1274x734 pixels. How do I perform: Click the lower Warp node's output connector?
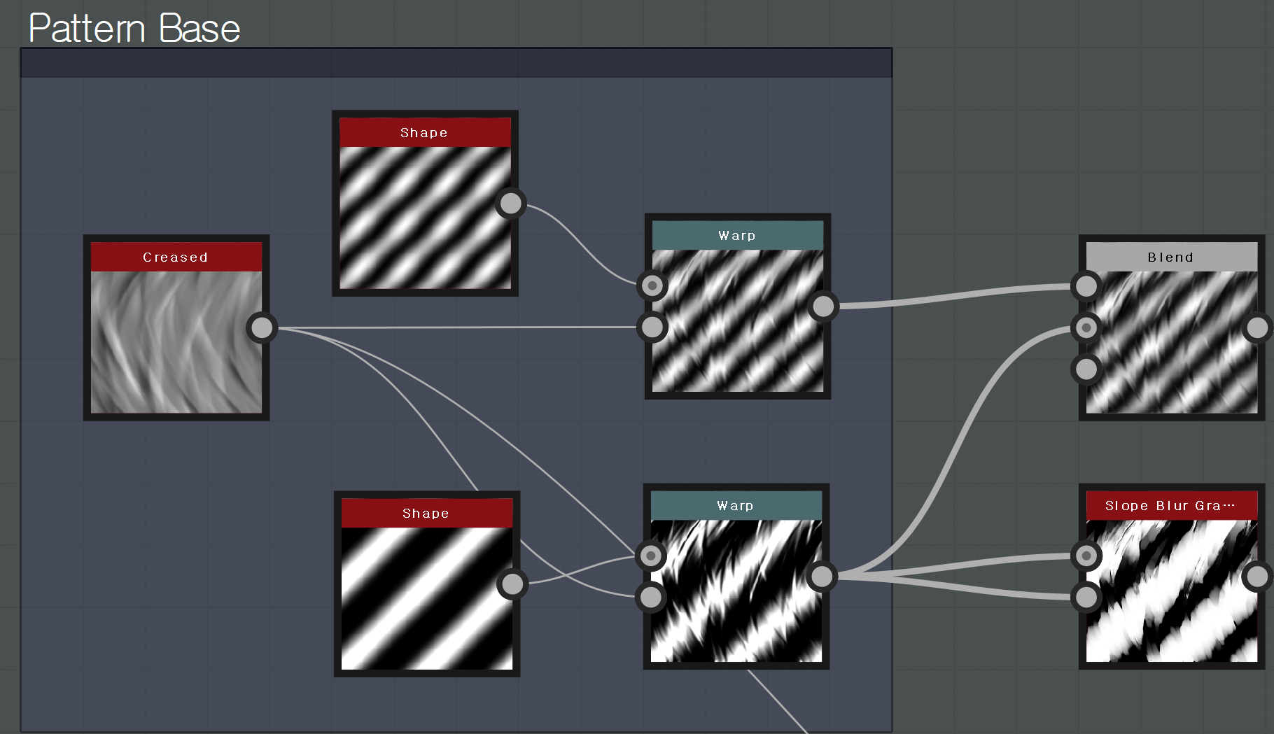tap(822, 576)
